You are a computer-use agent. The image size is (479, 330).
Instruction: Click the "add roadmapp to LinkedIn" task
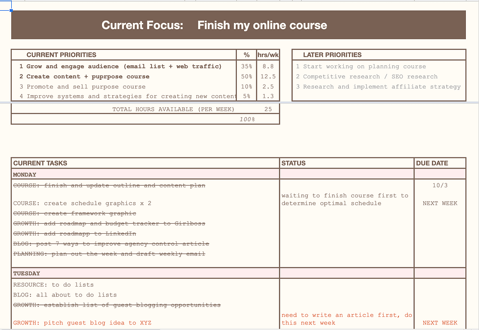coord(74,233)
